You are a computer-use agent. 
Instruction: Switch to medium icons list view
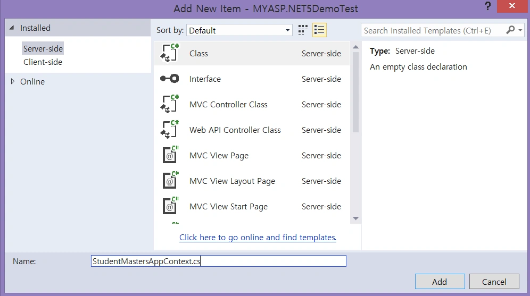[x=319, y=30]
